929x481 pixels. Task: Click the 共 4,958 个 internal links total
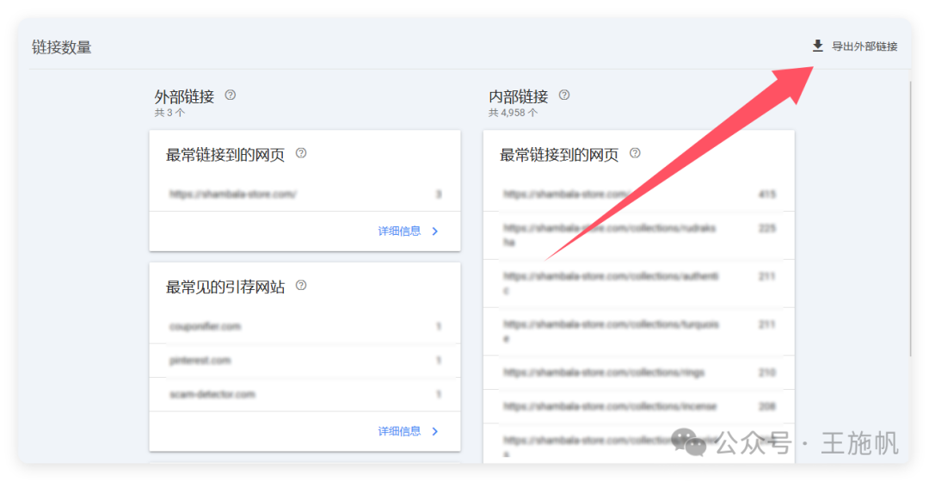(513, 113)
